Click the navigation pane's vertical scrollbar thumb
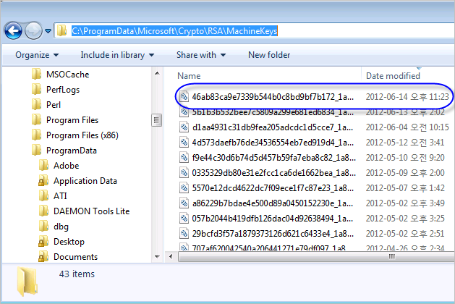 (x=156, y=120)
